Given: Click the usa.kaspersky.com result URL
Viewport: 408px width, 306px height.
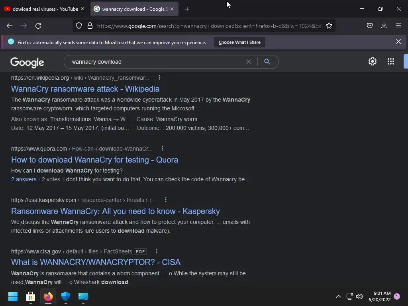Looking at the screenshot, I should click(83, 200).
